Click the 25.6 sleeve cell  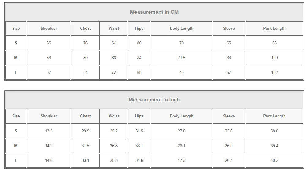(x=229, y=131)
